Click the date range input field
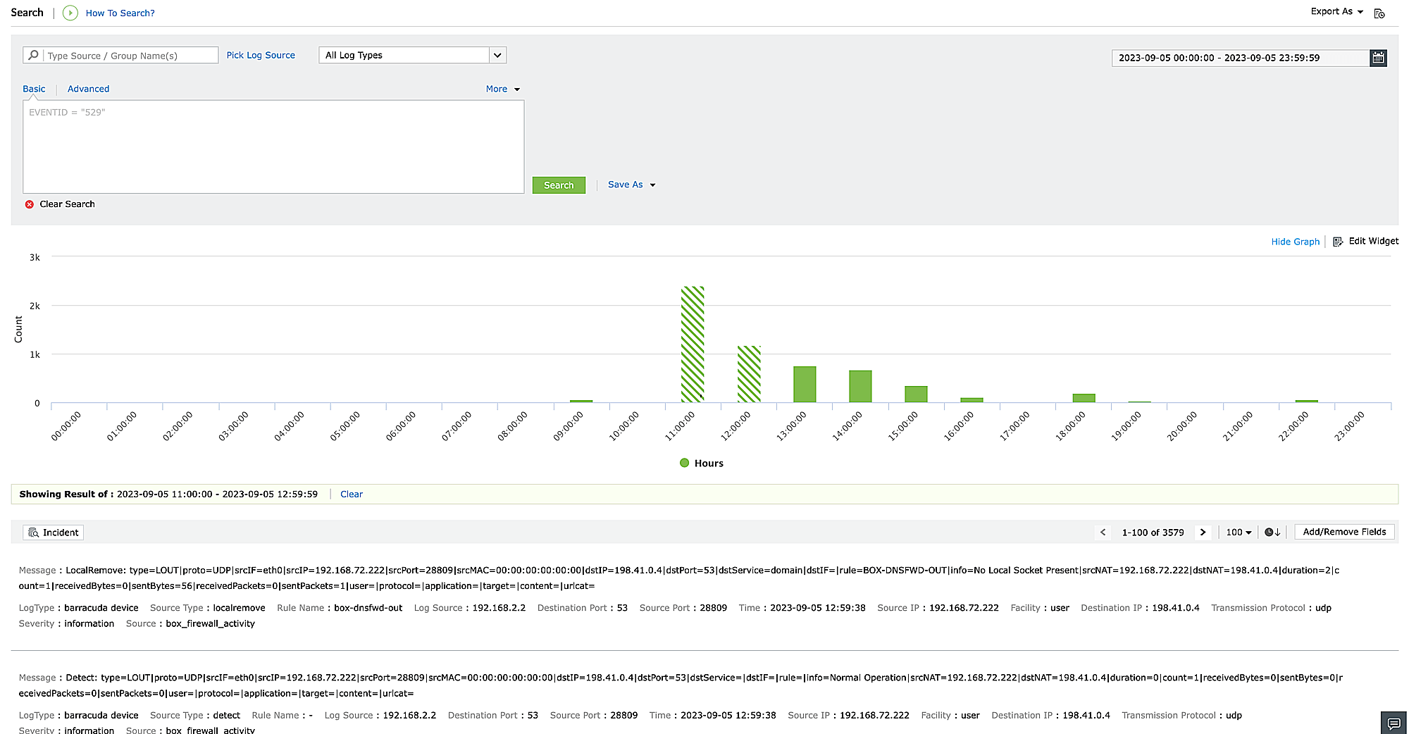The height and width of the screenshot is (734, 1409). click(x=1241, y=58)
